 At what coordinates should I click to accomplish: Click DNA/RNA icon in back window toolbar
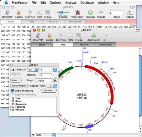coord(7,13)
